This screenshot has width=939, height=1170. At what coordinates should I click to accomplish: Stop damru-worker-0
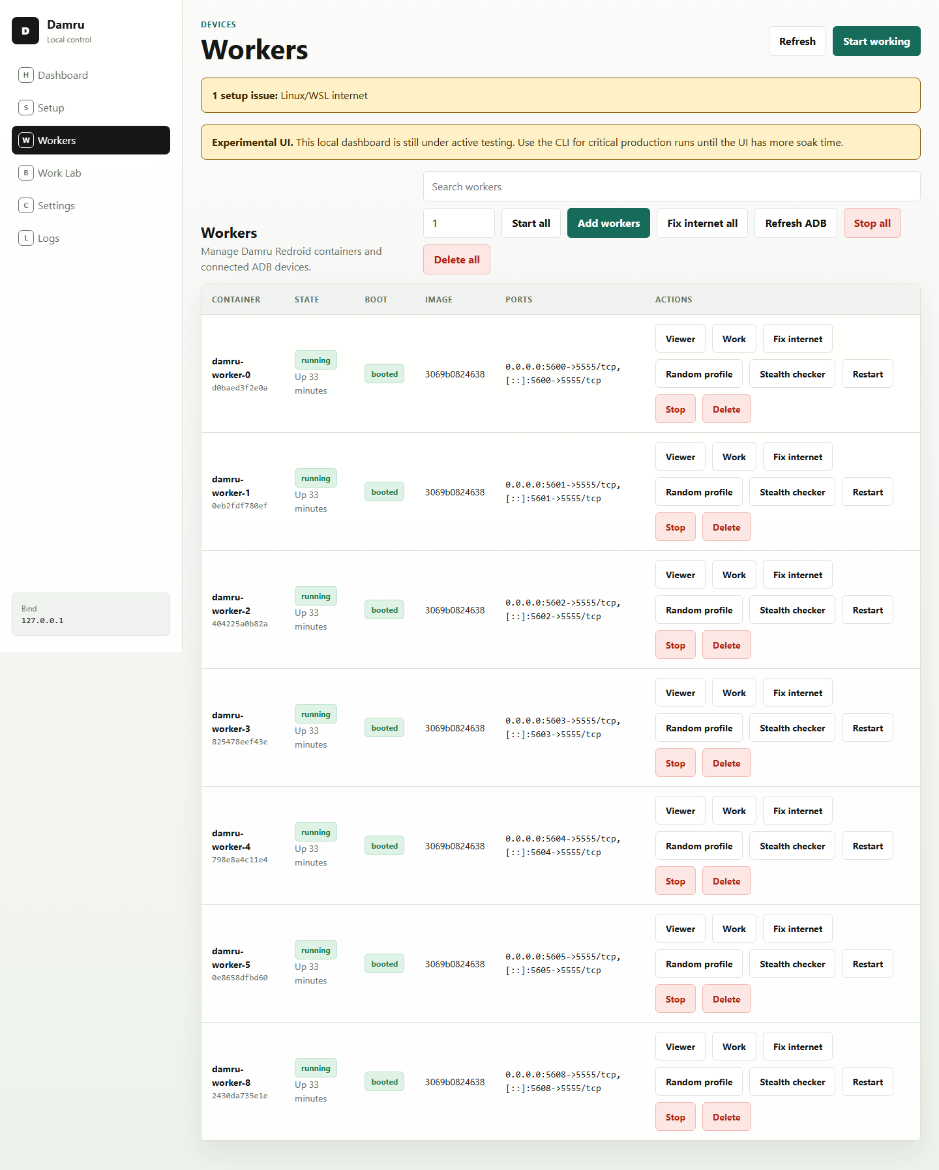676,409
